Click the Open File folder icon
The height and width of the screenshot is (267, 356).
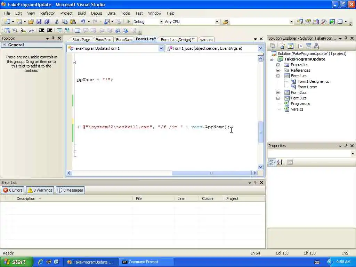(x=31, y=22)
